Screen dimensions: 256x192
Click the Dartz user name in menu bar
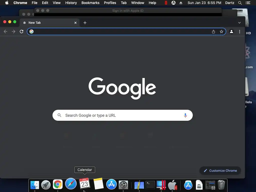[x=230, y=3]
